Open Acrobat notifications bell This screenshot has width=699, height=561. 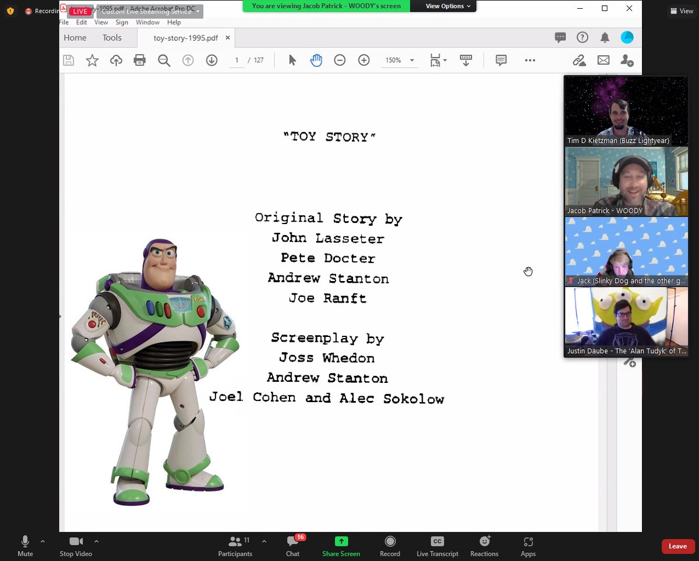click(605, 37)
